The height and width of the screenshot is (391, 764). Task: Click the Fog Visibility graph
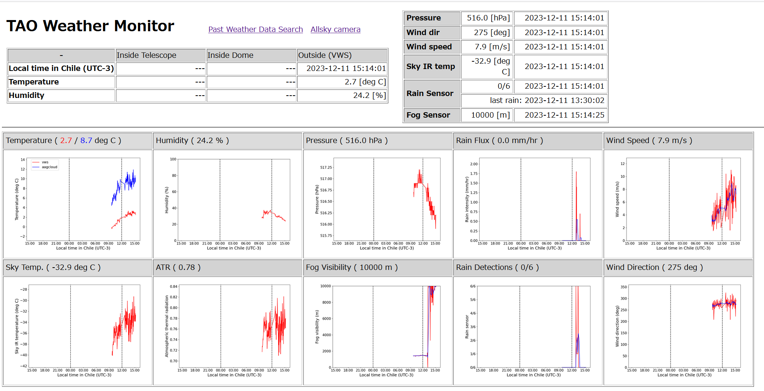[x=378, y=330]
